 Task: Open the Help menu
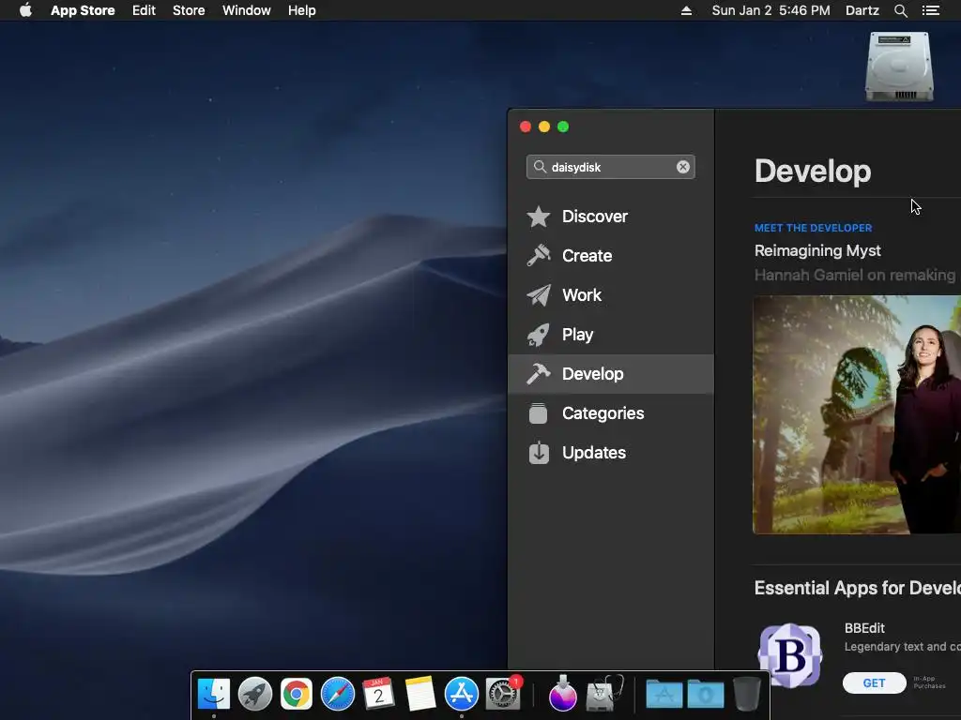[302, 10]
